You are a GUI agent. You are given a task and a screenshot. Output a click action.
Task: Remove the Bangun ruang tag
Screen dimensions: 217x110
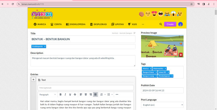tap(156, 76)
